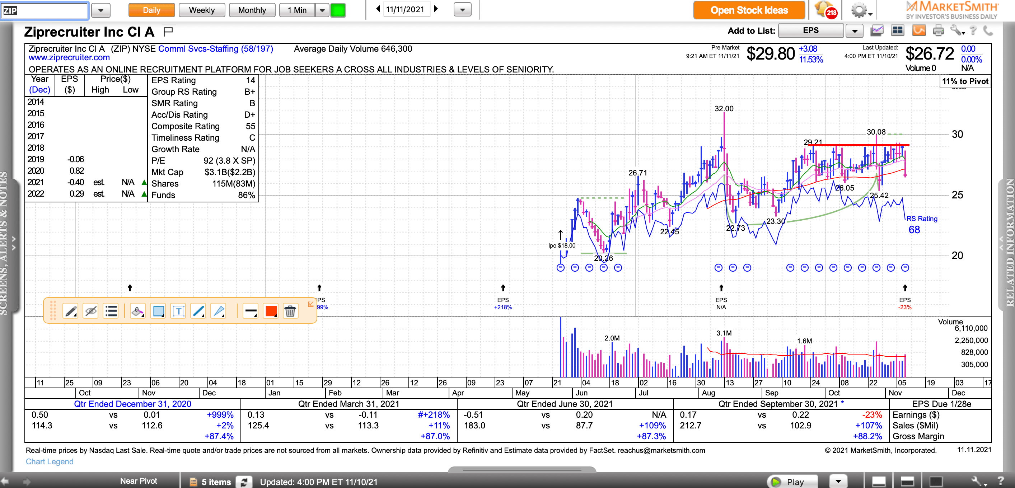Image resolution: width=1015 pixels, height=488 pixels.
Task: Select the minimized bottom panel layout
Action: [879, 481]
